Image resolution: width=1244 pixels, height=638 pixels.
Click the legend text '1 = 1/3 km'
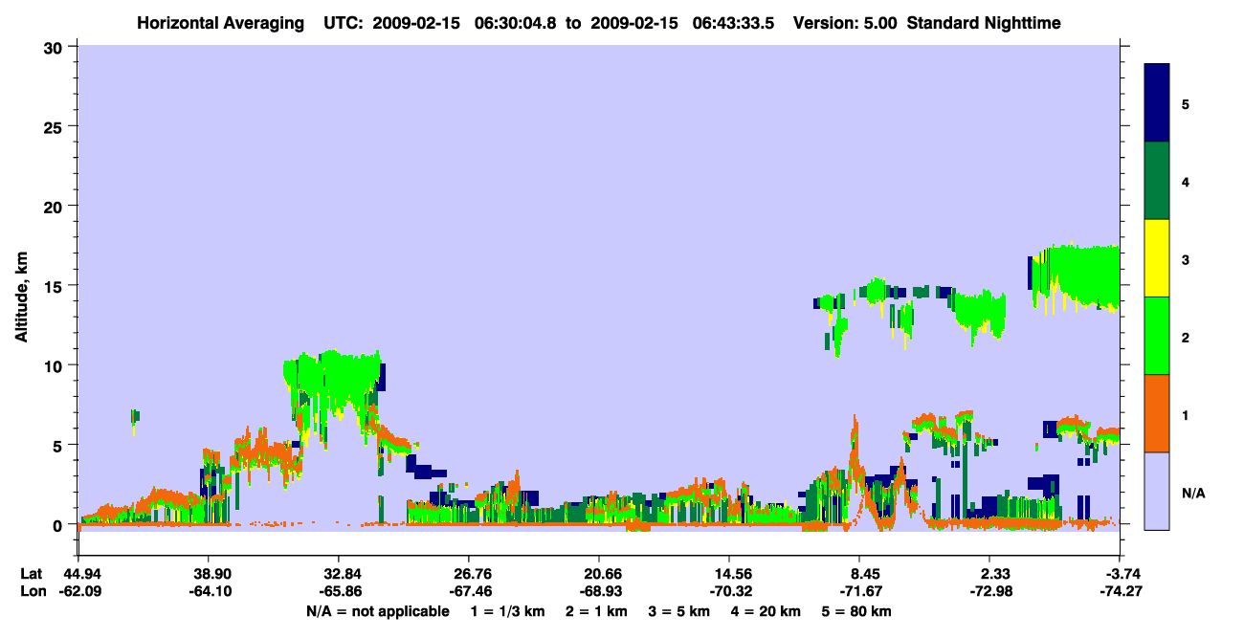[x=508, y=611]
